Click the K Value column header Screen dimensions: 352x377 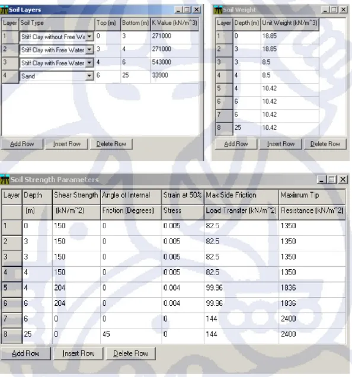(x=175, y=24)
